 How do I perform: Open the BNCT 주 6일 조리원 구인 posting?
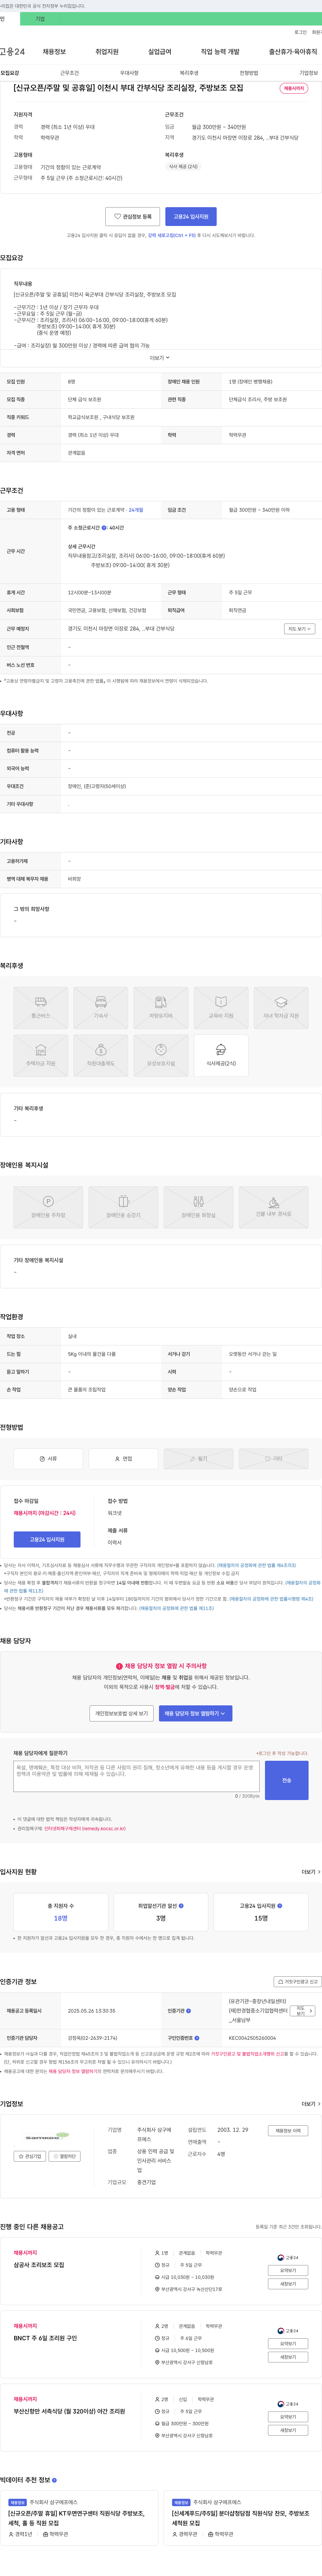pyautogui.click(x=45, y=2338)
